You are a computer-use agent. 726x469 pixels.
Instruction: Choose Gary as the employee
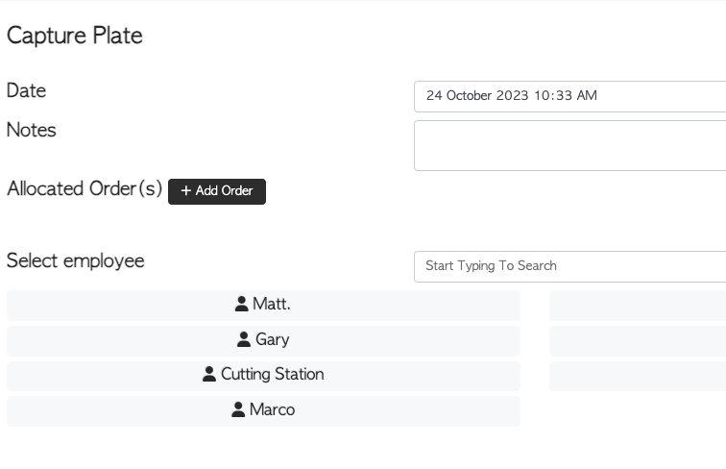click(x=263, y=340)
